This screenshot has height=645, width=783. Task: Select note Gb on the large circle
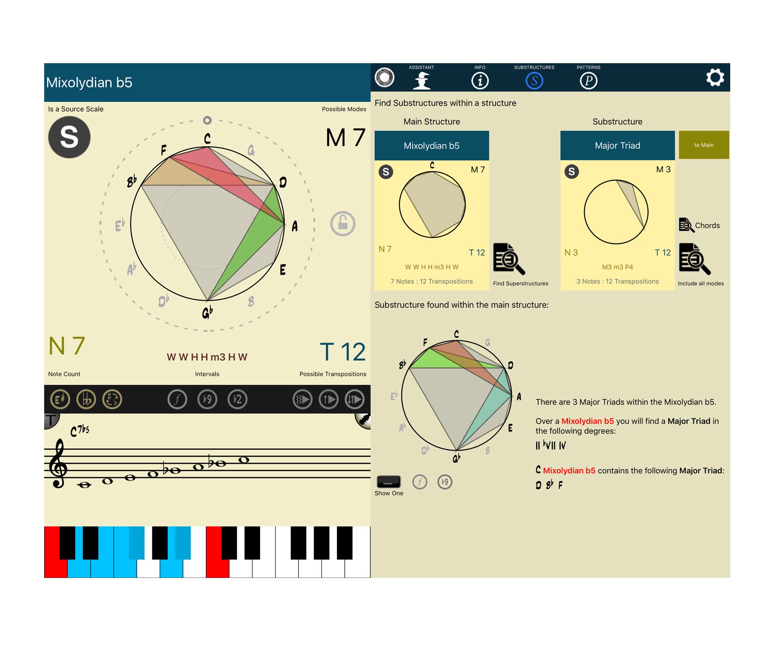(207, 312)
